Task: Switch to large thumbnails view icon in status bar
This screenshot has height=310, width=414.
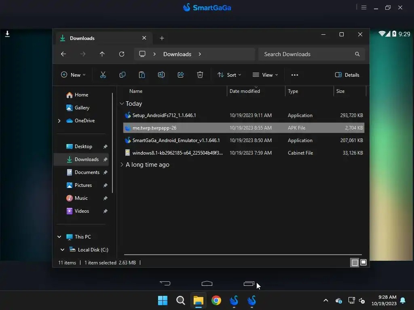Action: tap(363, 262)
